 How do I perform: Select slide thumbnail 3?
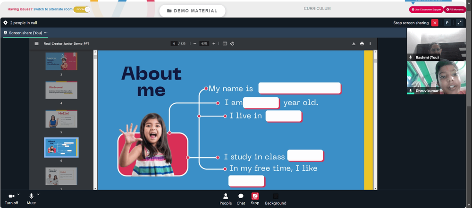click(61, 61)
